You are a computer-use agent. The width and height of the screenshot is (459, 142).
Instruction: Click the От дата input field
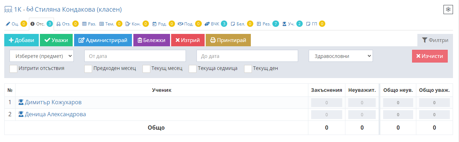(x=135, y=56)
